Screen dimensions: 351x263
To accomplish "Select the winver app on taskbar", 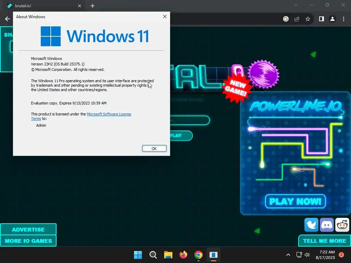I will pos(214,255).
